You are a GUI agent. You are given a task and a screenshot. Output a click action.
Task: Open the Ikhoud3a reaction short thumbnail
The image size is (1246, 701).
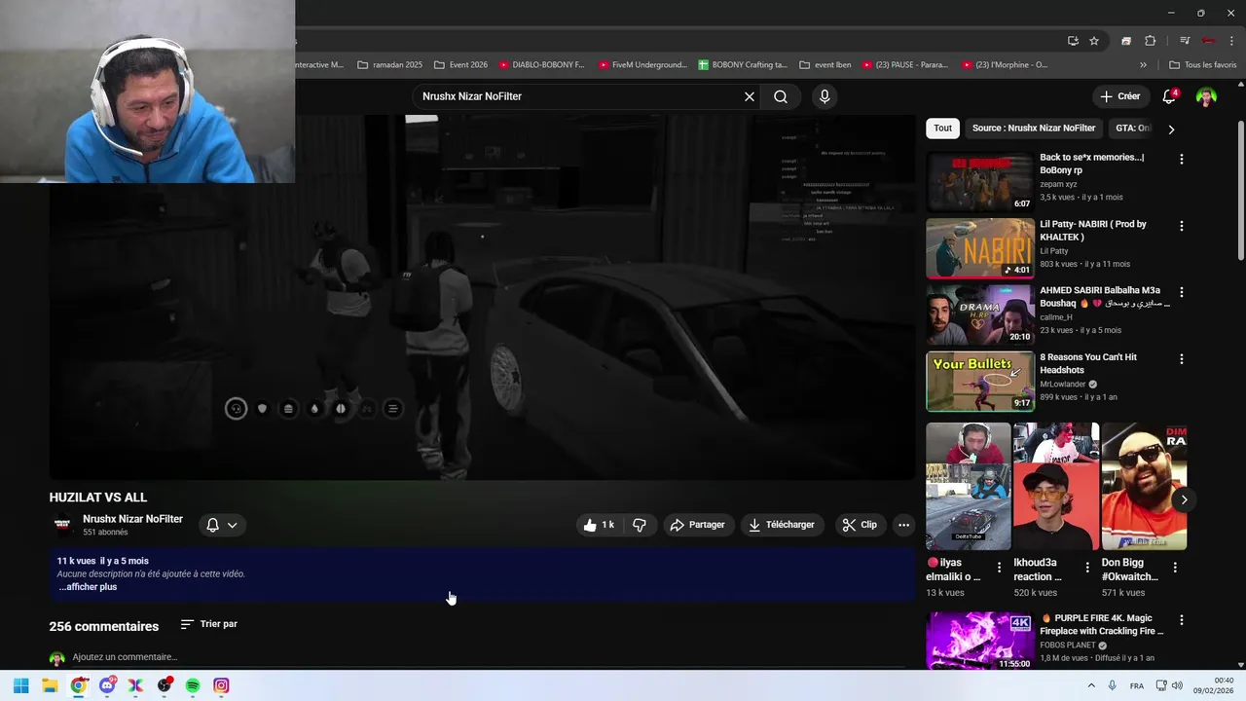[1056, 487]
